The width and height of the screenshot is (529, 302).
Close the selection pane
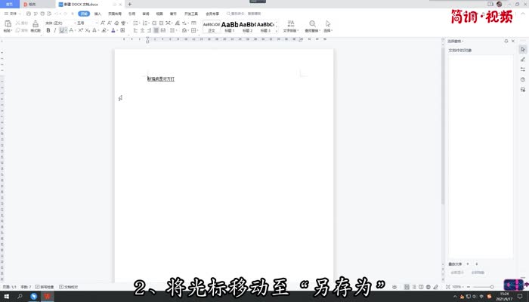tap(512, 41)
